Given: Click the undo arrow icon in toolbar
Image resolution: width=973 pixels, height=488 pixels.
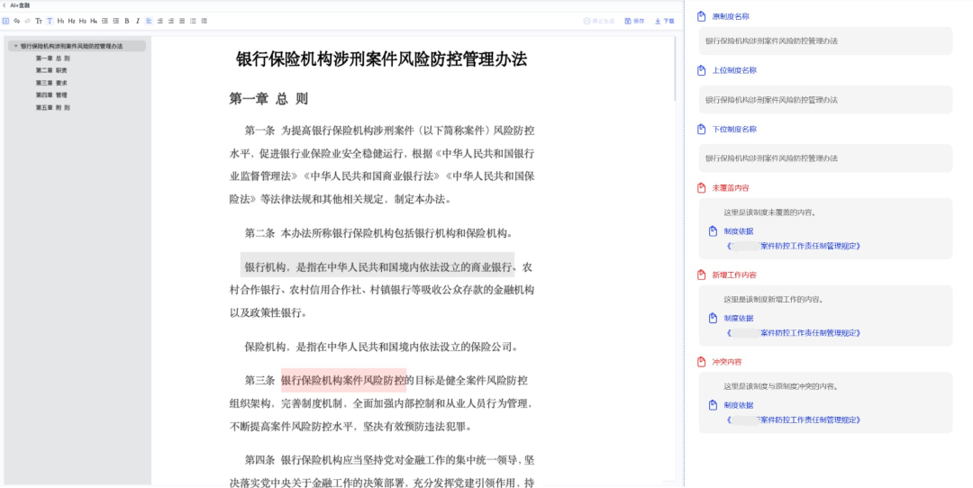Looking at the screenshot, I should (16, 21).
